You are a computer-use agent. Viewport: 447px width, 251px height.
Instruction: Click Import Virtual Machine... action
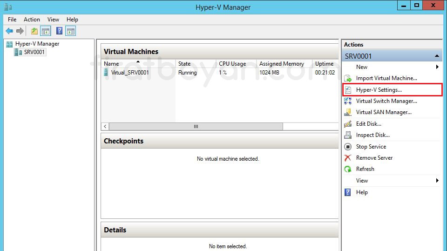point(386,78)
